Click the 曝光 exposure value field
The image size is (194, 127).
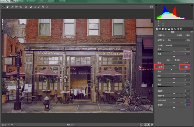point(187,63)
